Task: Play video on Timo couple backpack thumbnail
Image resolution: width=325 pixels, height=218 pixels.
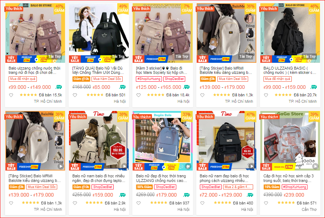Action: [x=124, y=166]
